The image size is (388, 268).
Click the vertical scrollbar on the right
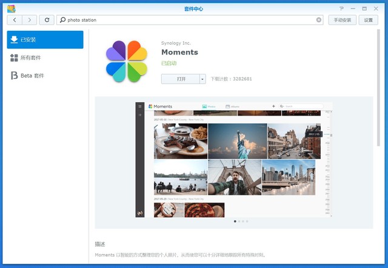coord(378,88)
